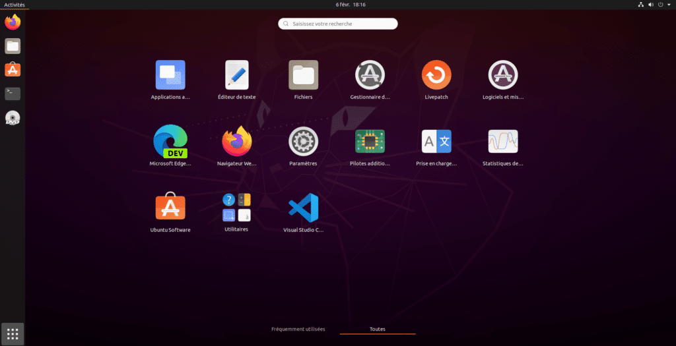Focus the Saisissez votre recherche field
Image resolution: width=676 pixels, height=346 pixels.
click(x=338, y=24)
